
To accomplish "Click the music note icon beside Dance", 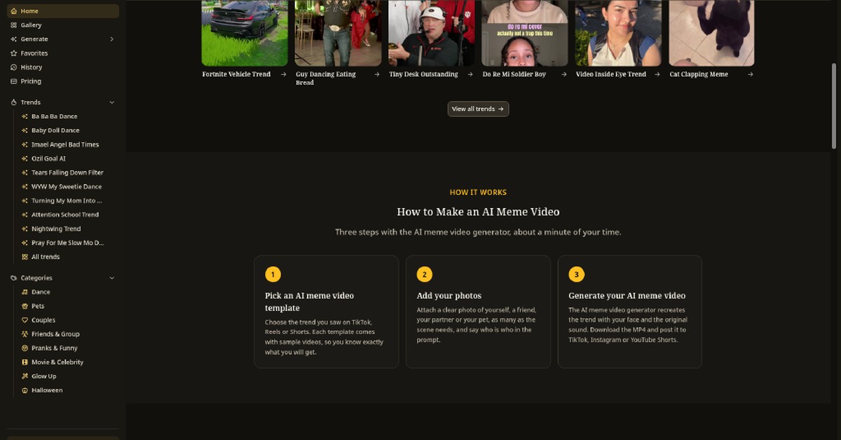I will click(25, 292).
